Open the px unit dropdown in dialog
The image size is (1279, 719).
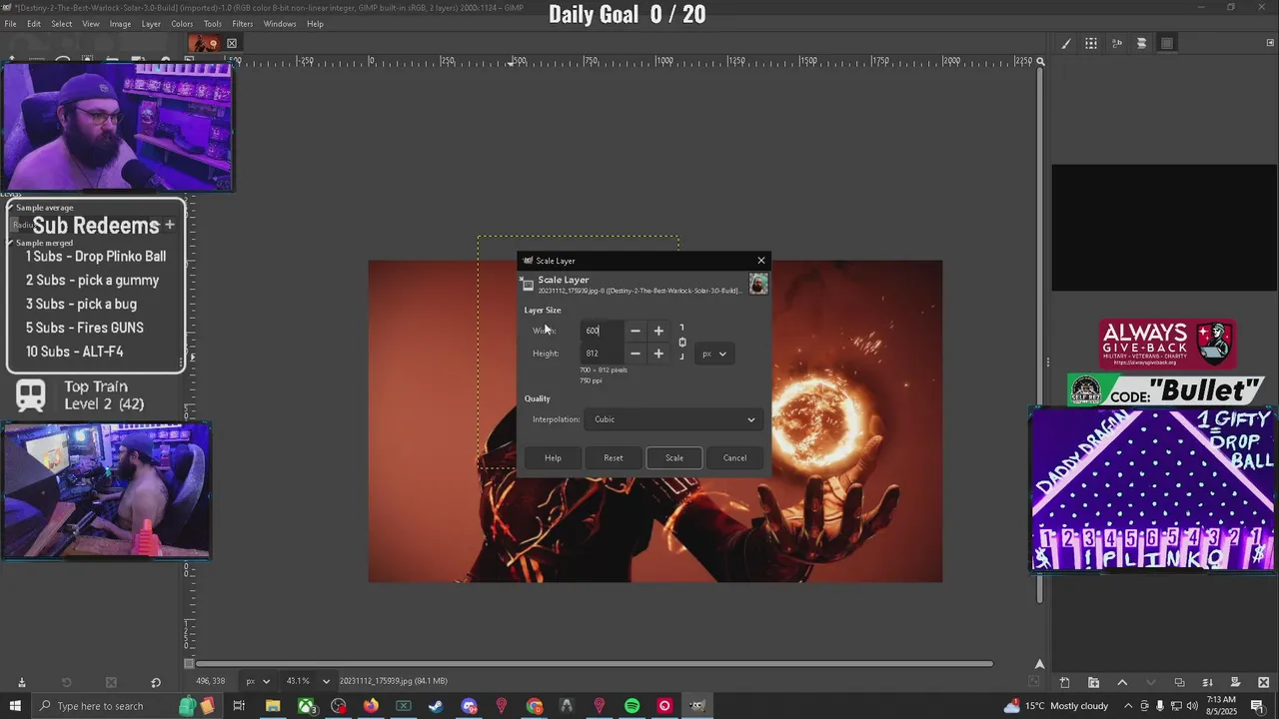click(714, 354)
